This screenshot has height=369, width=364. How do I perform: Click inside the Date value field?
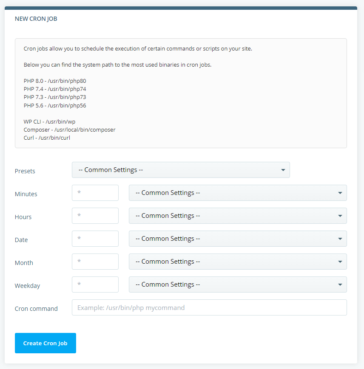(95, 239)
